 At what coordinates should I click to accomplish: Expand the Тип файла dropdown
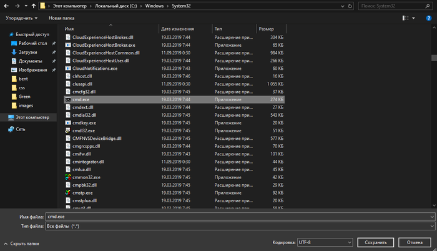click(431, 225)
